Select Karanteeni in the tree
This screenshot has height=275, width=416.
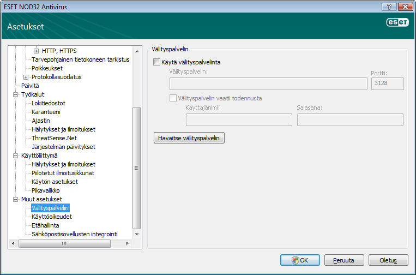pos(46,112)
